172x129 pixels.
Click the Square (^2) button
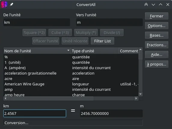pos(34,32)
